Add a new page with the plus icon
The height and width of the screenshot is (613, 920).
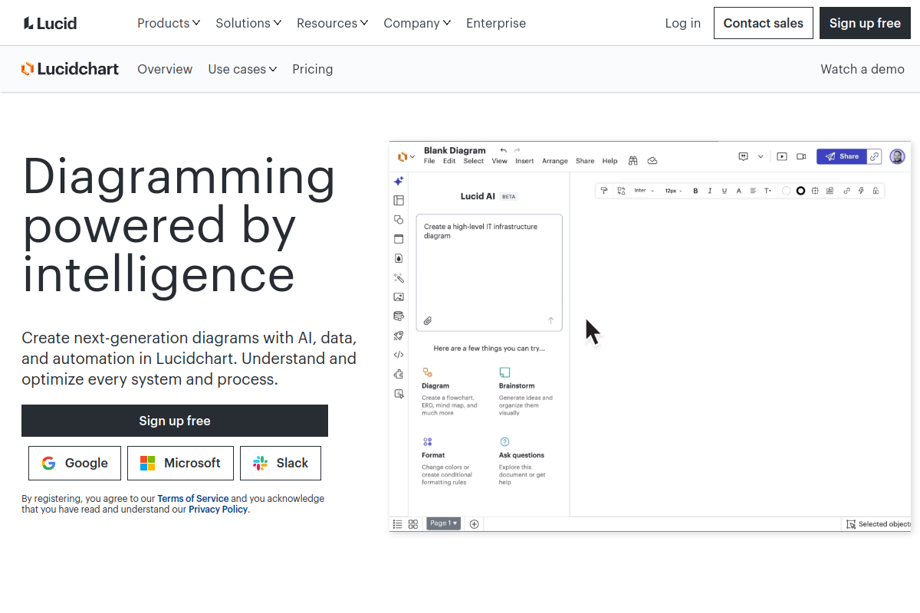[x=474, y=524]
